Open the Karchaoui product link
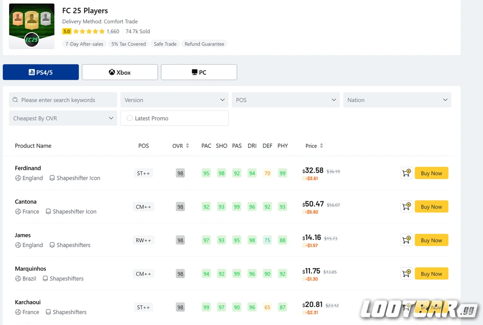The image size is (483, 325). tap(28, 302)
